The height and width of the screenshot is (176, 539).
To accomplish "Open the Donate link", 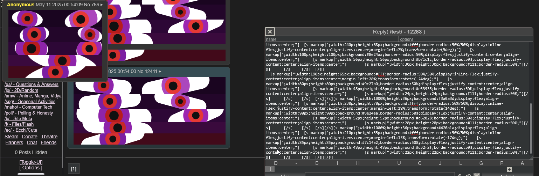I will tap(29, 137).
